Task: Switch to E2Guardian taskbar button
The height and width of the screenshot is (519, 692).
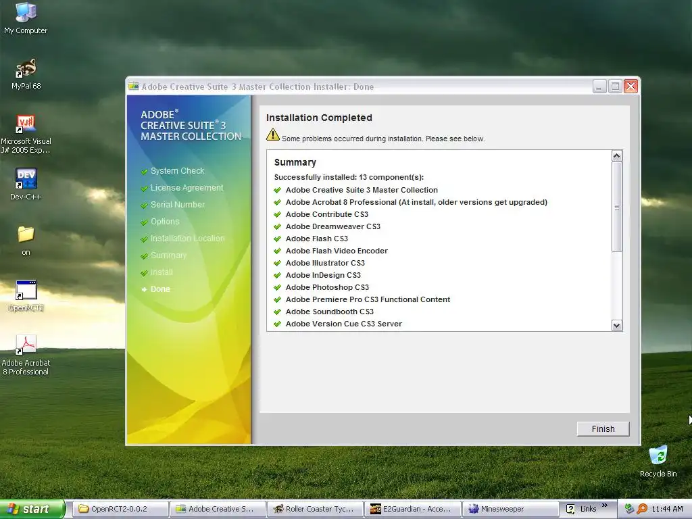Action: click(x=413, y=509)
